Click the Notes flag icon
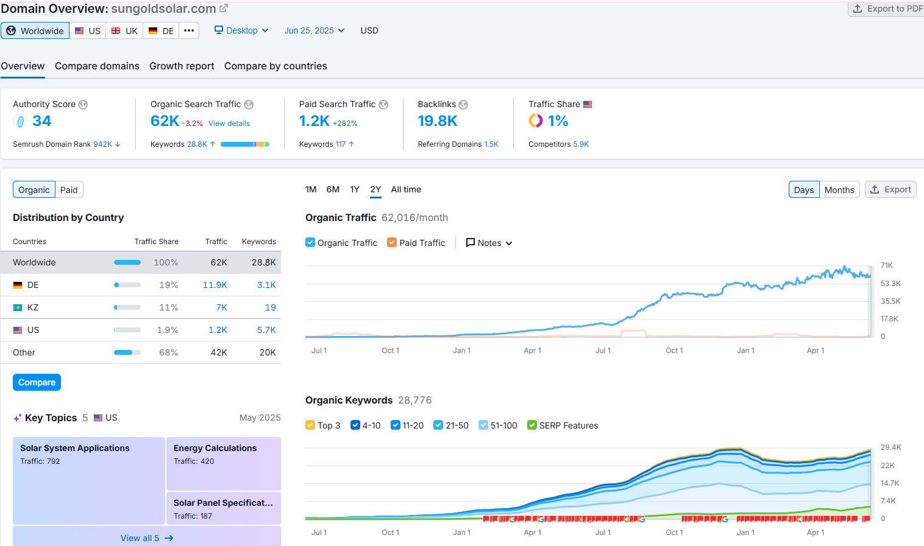The image size is (924, 546). click(x=471, y=242)
